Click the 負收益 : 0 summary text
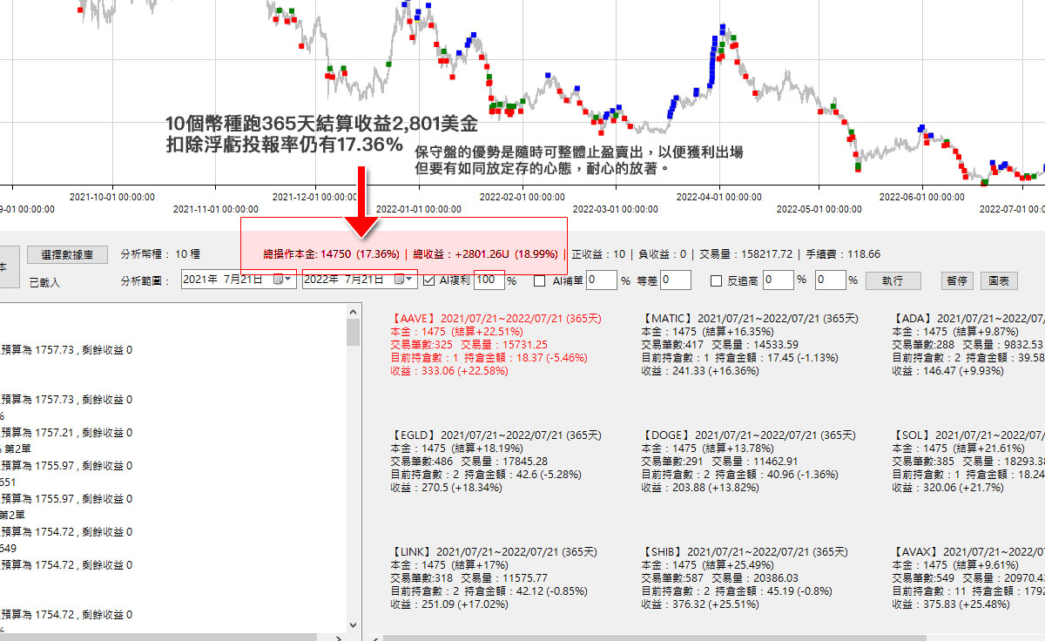This screenshot has height=641, width=1045. [x=662, y=254]
